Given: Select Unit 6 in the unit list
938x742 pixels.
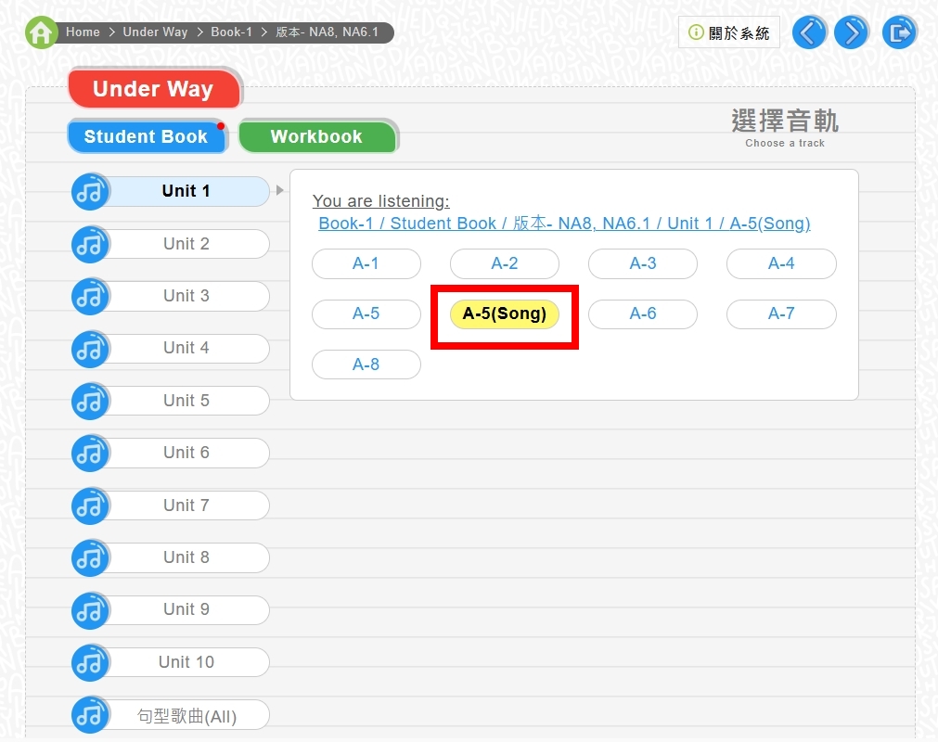Looking at the screenshot, I should [186, 453].
